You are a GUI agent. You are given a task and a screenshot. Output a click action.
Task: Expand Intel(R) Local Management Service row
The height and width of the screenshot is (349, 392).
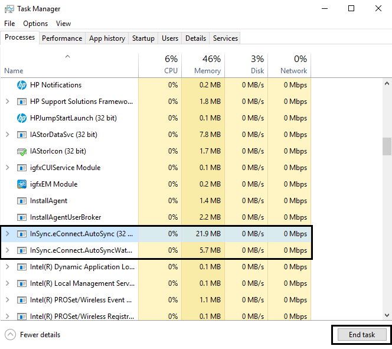pos(8,283)
